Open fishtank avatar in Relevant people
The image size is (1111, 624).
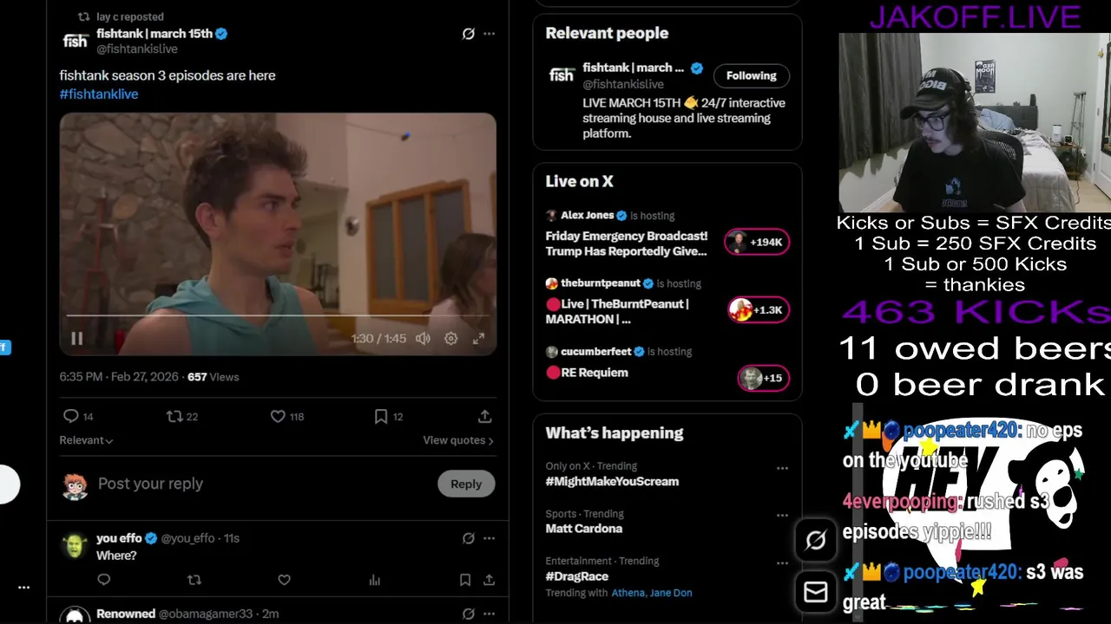[x=562, y=75]
